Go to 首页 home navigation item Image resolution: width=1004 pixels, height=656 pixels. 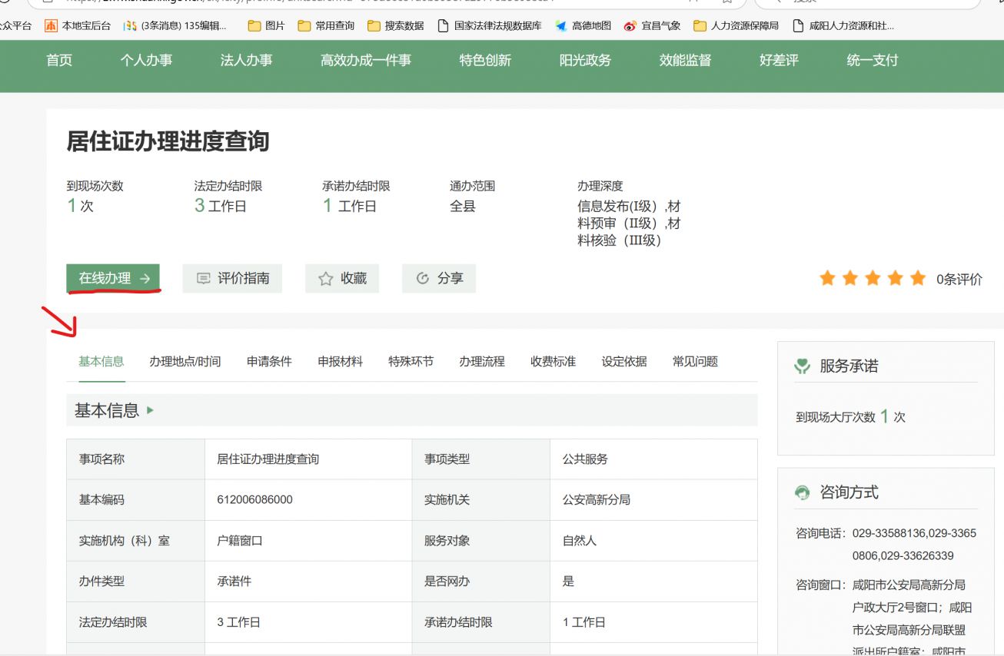coord(59,60)
